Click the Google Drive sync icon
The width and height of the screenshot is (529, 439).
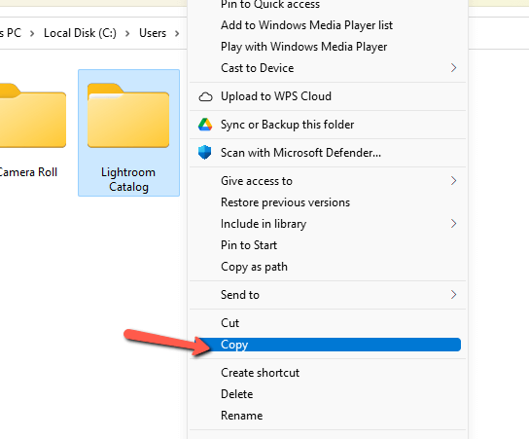pos(205,125)
